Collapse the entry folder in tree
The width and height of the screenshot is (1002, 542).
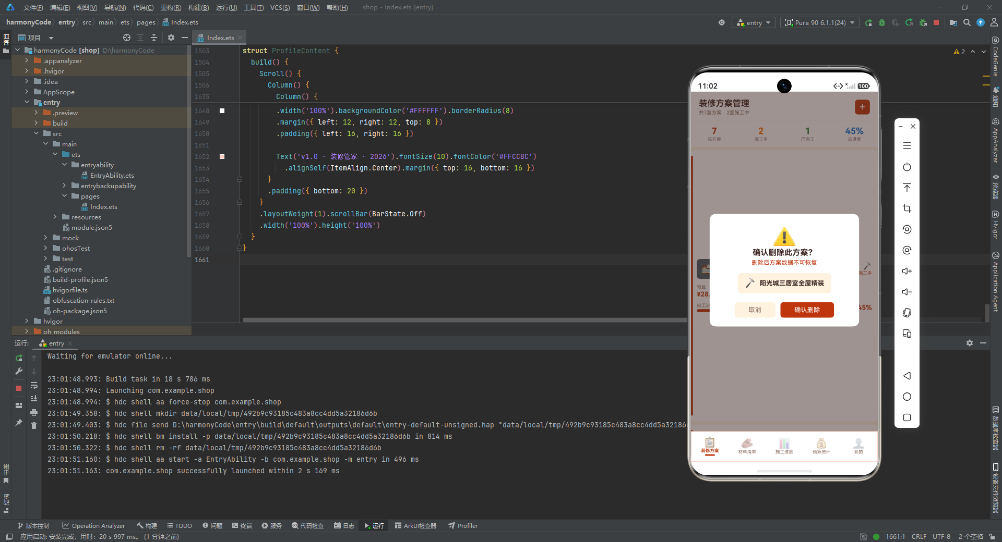coord(27,102)
